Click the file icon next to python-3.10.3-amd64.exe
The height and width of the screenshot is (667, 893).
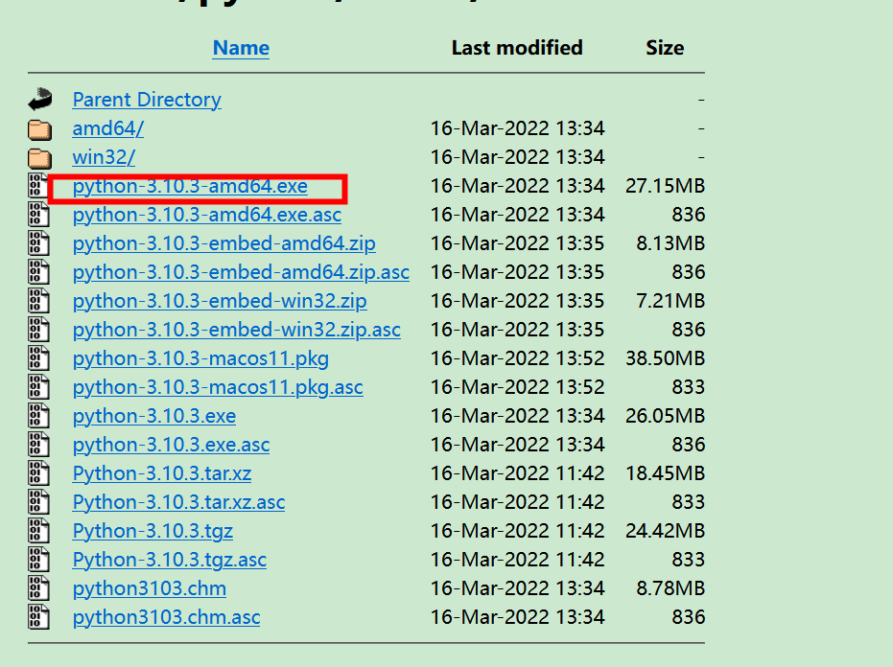click(38, 186)
